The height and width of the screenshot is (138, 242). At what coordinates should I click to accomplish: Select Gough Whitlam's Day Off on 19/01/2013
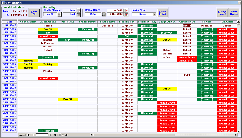pos(167,89)
